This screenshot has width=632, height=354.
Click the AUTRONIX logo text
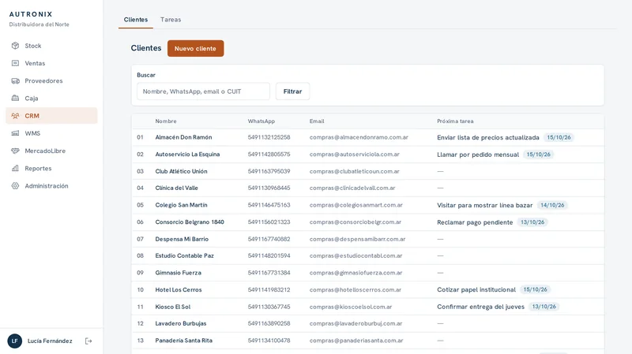(x=31, y=14)
